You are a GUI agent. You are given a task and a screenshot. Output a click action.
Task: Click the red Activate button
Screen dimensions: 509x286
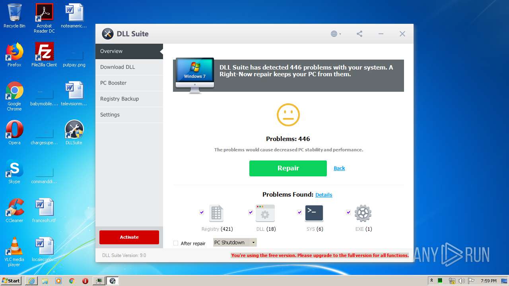(x=129, y=237)
